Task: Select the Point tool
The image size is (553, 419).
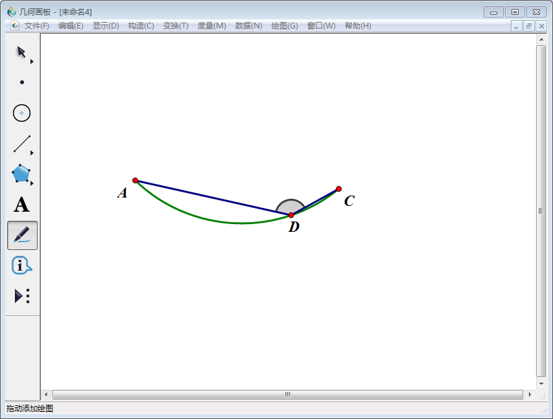Action: [x=22, y=82]
